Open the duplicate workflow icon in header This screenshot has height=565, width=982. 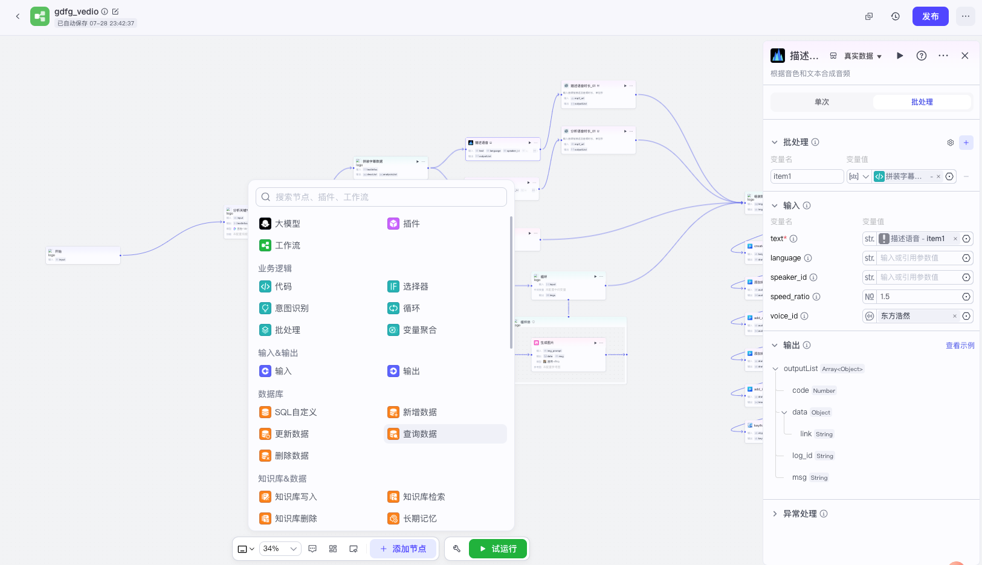(x=869, y=16)
